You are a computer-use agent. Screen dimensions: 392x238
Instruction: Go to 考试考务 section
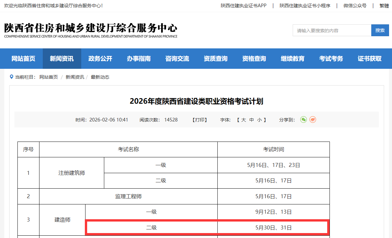331,59
